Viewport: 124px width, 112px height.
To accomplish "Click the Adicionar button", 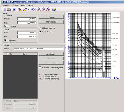I will tap(51, 54).
